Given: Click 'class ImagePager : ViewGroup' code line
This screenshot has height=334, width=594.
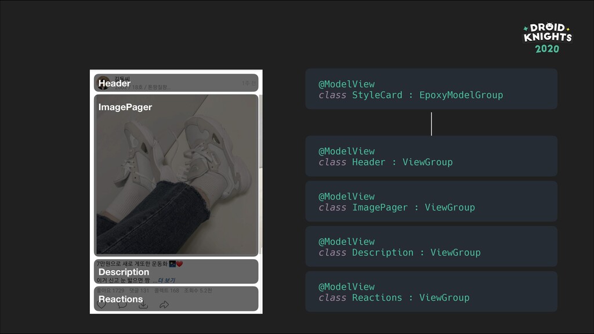Looking at the screenshot, I should (397, 208).
